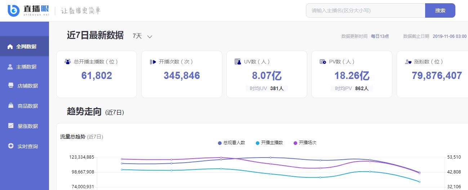
Task: Focus the 请输入主播名 search field
Action: click(366, 10)
